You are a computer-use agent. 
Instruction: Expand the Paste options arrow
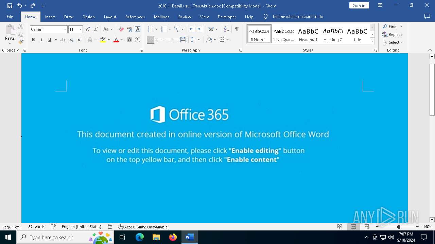10,43
